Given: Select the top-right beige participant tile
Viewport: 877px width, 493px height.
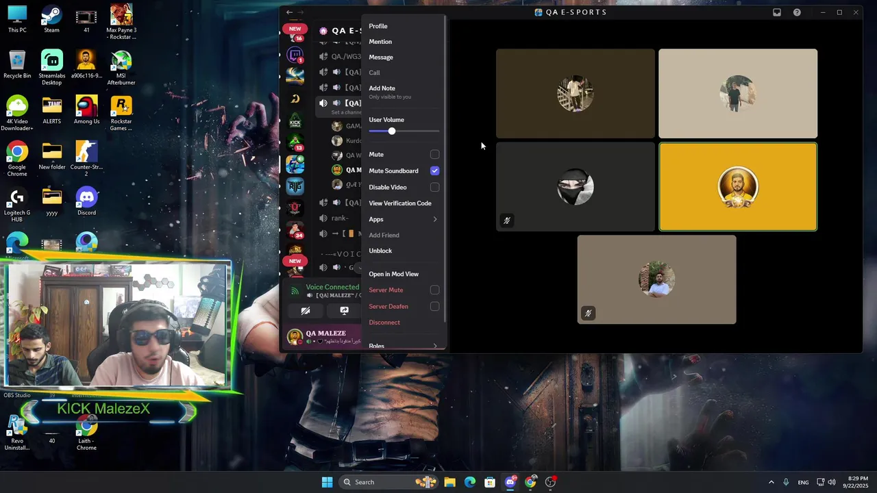Looking at the screenshot, I should (738, 93).
